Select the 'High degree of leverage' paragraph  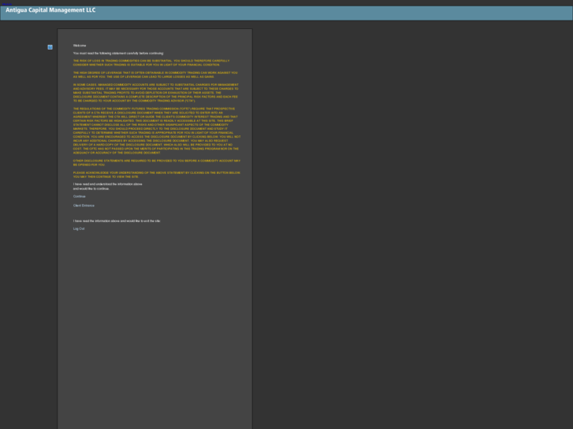(x=155, y=75)
